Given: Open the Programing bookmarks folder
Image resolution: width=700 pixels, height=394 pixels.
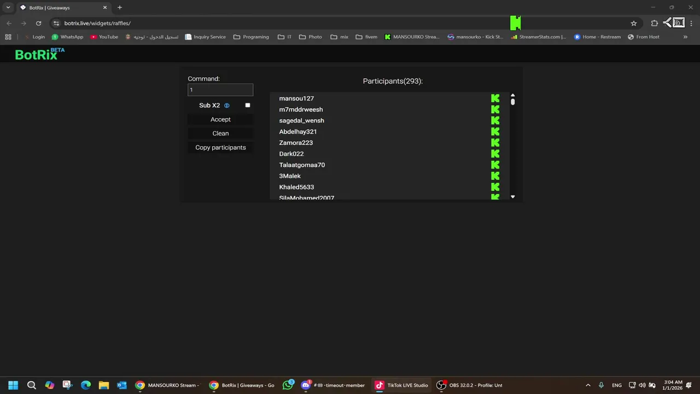Looking at the screenshot, I should pyautogui.click(x=251, y=37).
